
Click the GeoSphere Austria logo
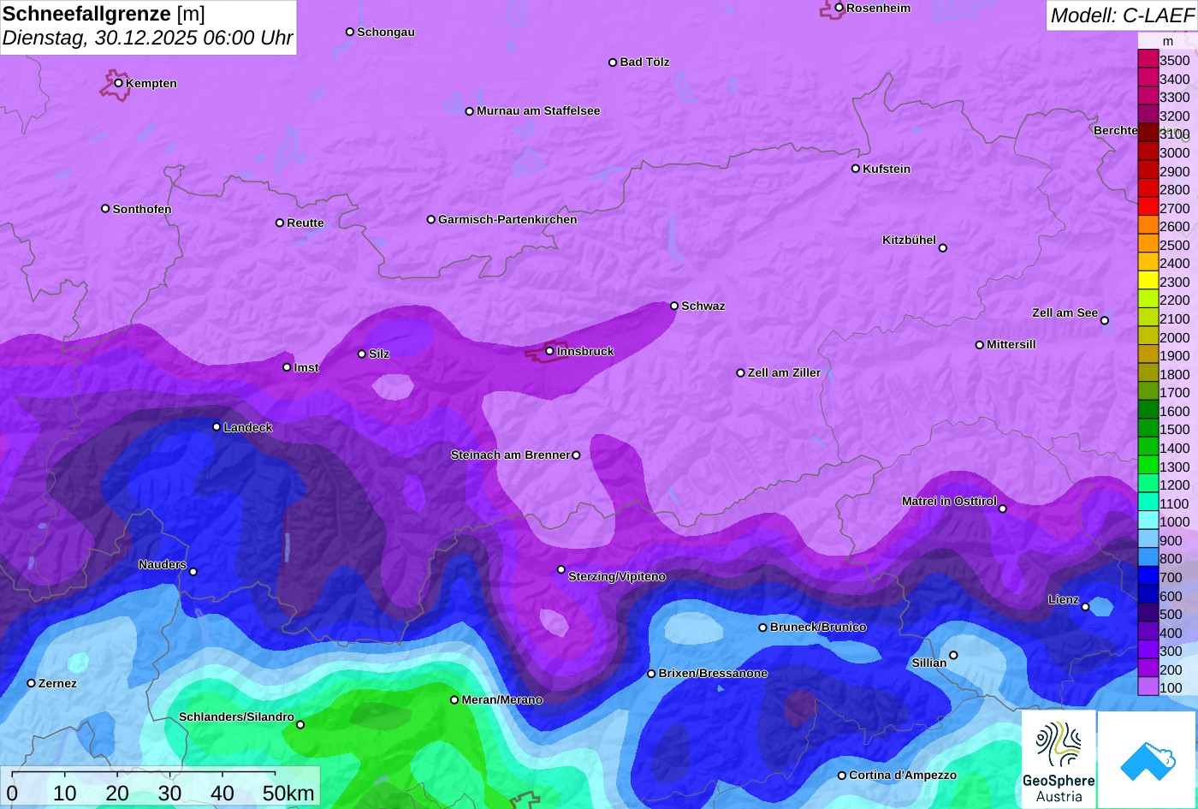click(1059, 760)
